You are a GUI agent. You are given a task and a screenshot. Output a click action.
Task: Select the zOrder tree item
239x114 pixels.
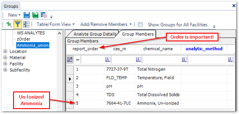pyautogui.click(x=24, y=39)
